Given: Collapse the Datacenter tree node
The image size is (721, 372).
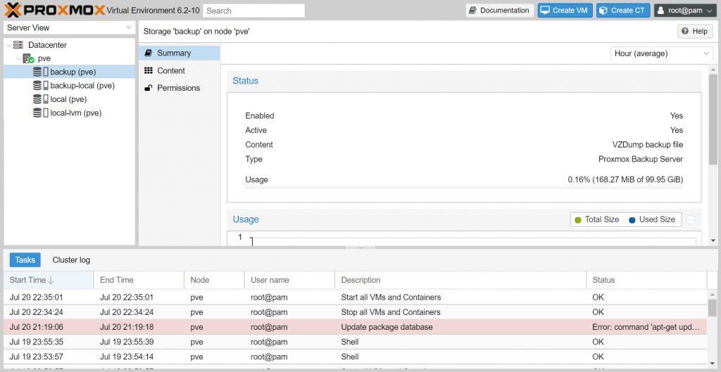Looking at the screenshot, I should point(8,45).
